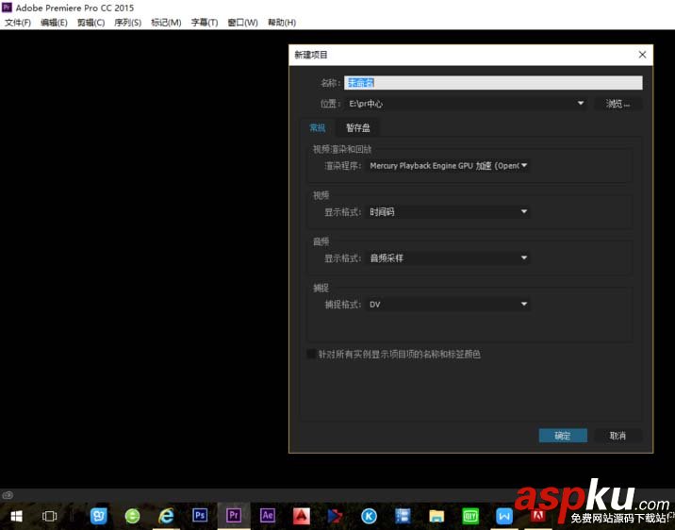Click the Creative Cloud icon at bottom left
The image size is (675, 530).
coord(8,495)
